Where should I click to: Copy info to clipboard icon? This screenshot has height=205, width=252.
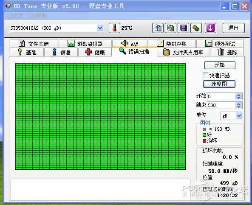pyautogui.click(x=158, y=28)
